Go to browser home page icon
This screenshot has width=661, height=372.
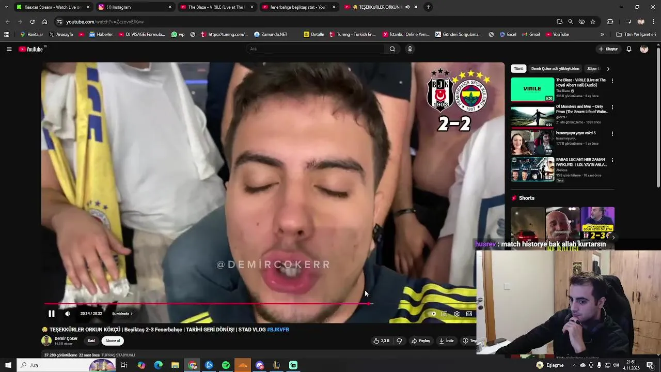click(44, 22)
